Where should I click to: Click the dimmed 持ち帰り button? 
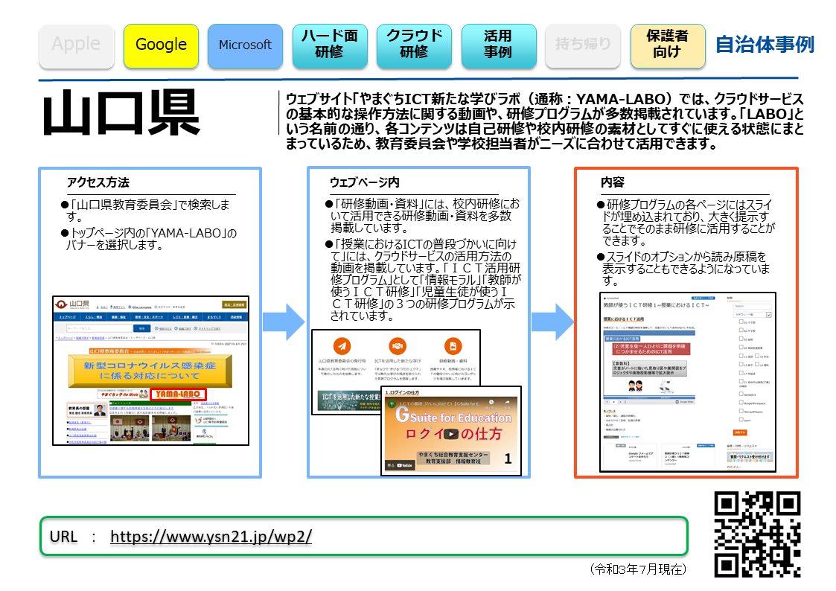[x=583, y=46]
